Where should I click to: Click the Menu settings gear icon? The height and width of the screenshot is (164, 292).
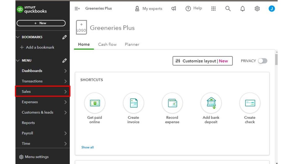click(x=21, y=157)
